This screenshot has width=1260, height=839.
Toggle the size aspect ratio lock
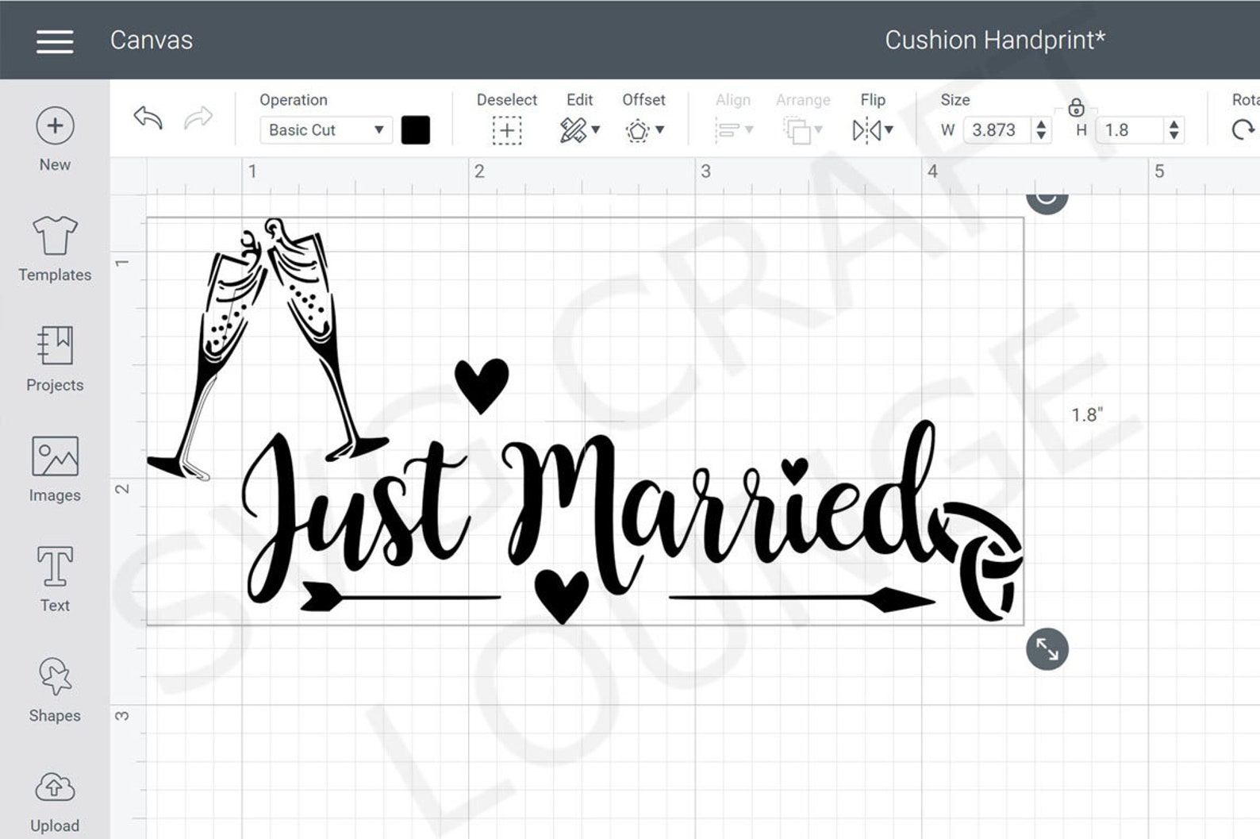[x=1076, y=107]
